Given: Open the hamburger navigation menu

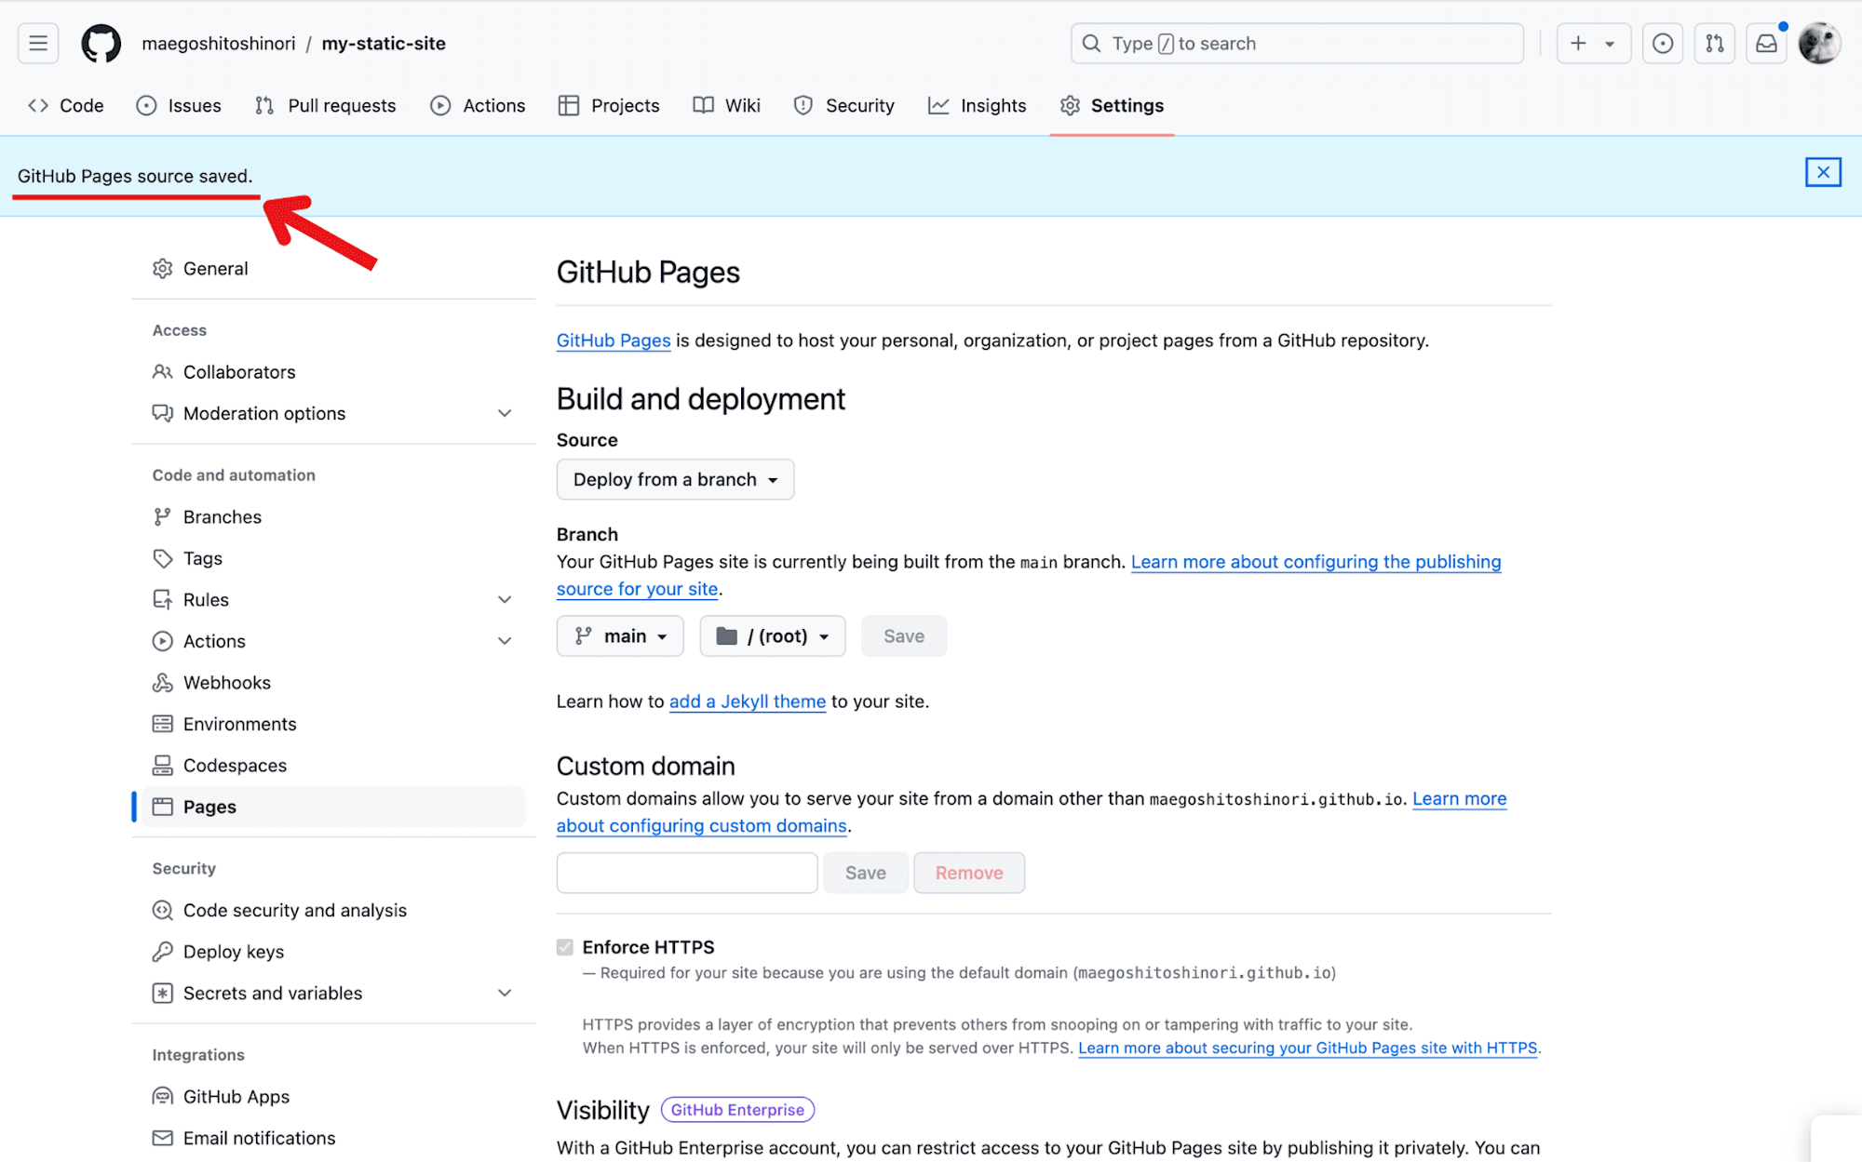Looking at the screenshot, I should click(38, 44).
